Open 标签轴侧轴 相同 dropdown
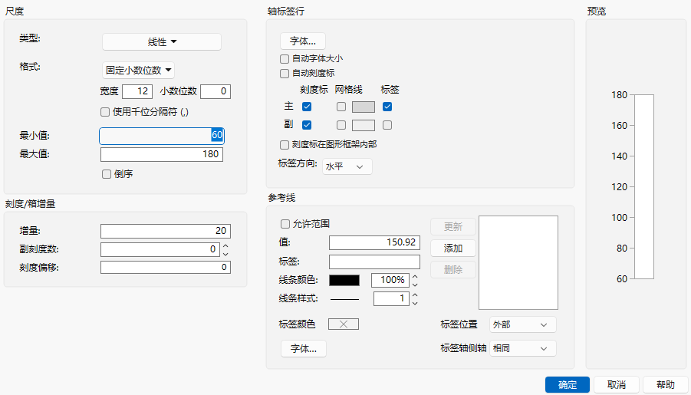The image size is (691, 395). (x=522, y=349)
